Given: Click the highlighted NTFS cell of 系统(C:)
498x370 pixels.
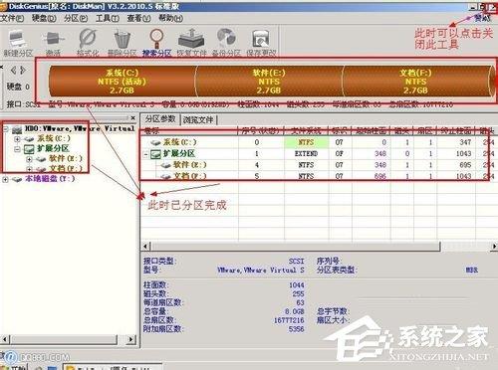Looking at the screenshot, I should click(306, 142).
